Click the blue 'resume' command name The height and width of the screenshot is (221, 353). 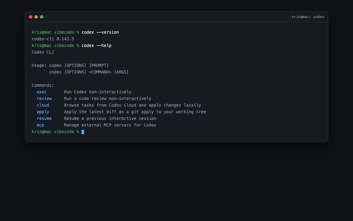pyautogui.click(x=44, y=119)
